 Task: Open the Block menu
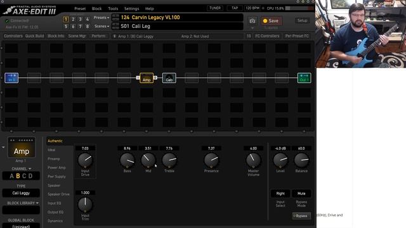coord(97,8)
